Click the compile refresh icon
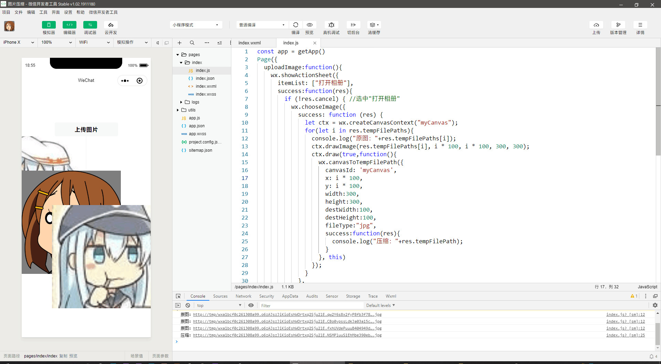Screen dimensions: 661x364 tap(295, 25)
